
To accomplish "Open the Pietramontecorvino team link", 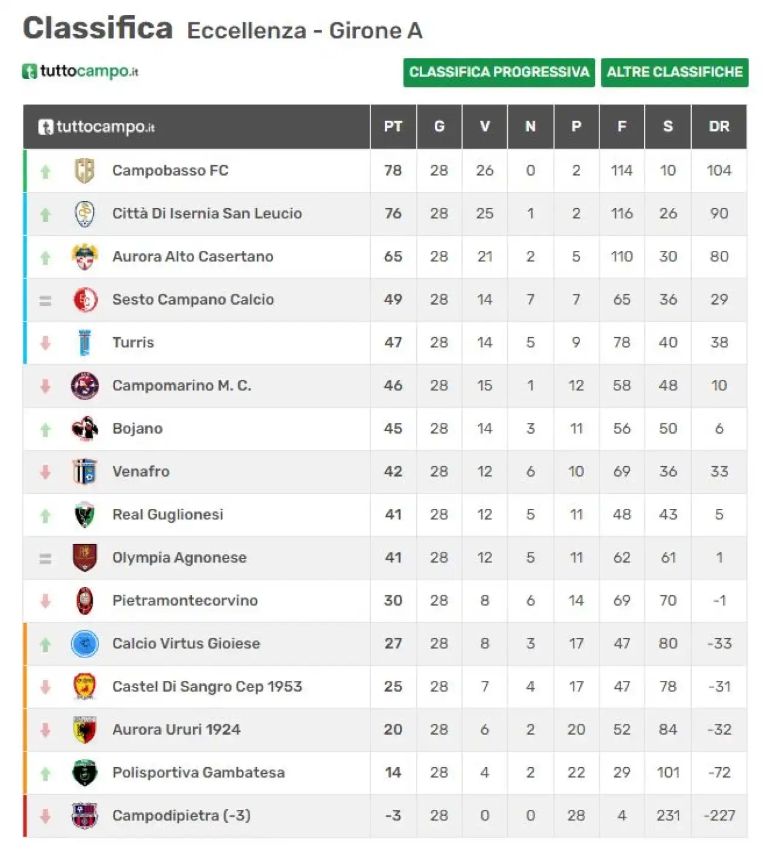I will pos(185,601).
